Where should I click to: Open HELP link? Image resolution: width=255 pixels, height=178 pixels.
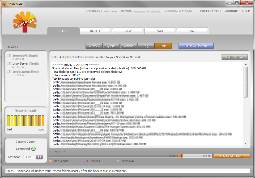coord(246,11)
